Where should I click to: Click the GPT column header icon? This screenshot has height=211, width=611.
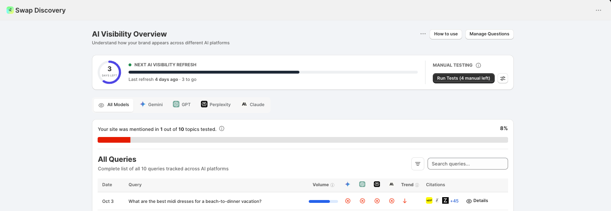(362, 184)
